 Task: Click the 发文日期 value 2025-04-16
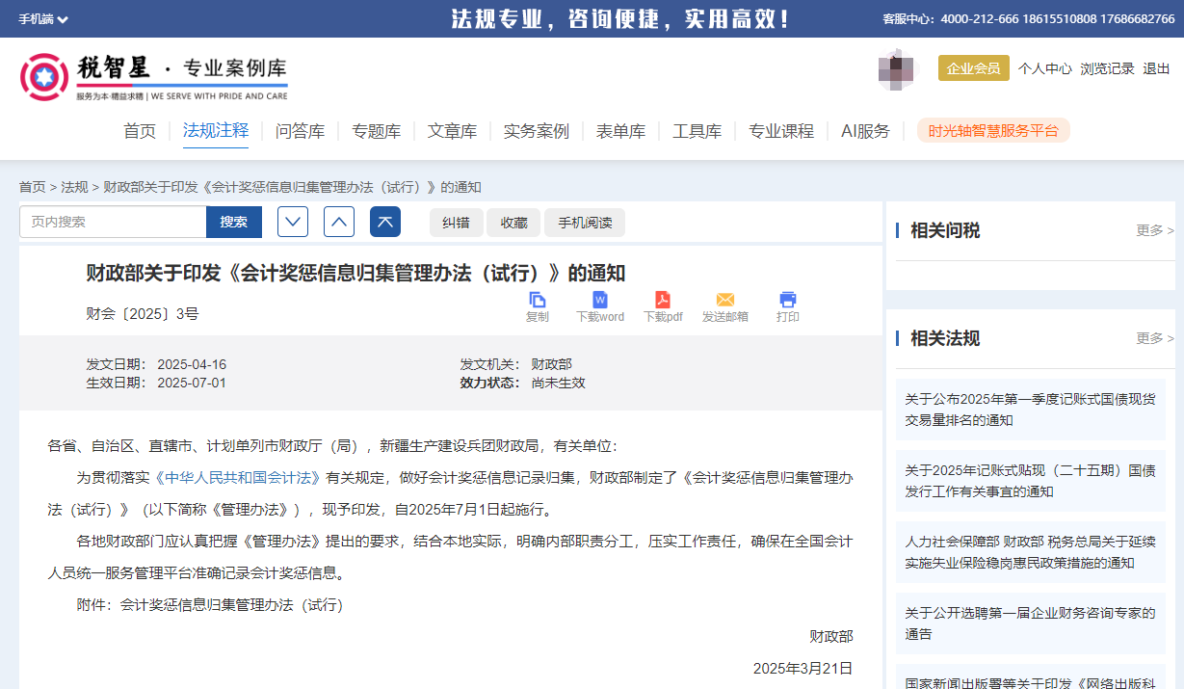coord(192,364)
